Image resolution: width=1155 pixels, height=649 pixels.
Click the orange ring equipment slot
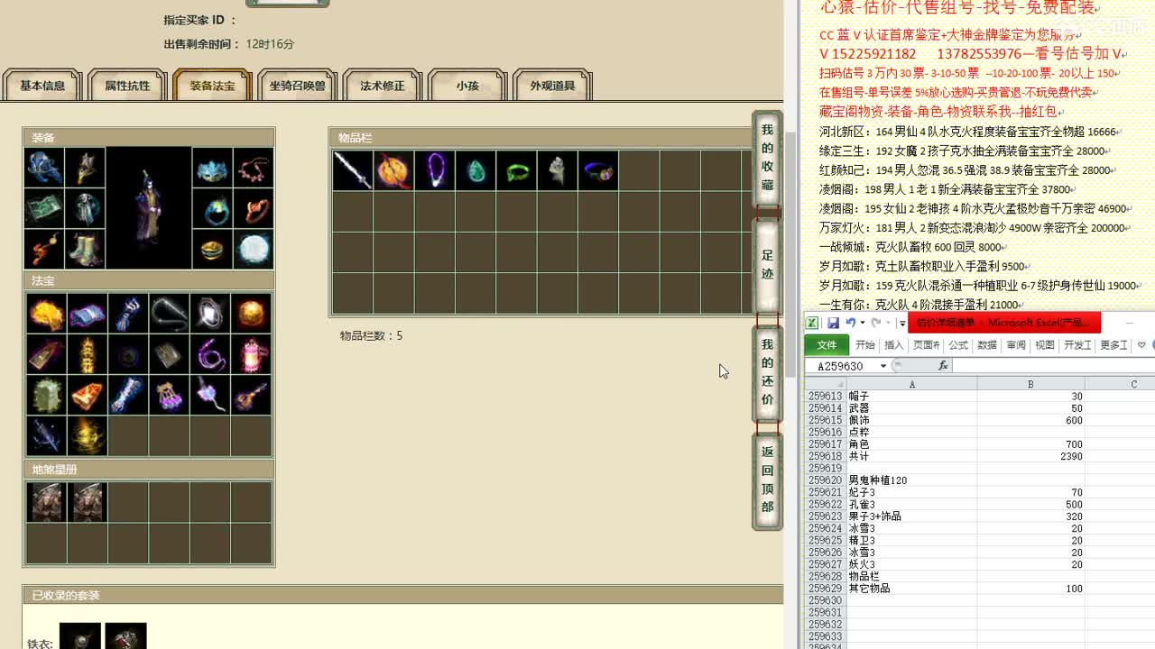[253, 208]
